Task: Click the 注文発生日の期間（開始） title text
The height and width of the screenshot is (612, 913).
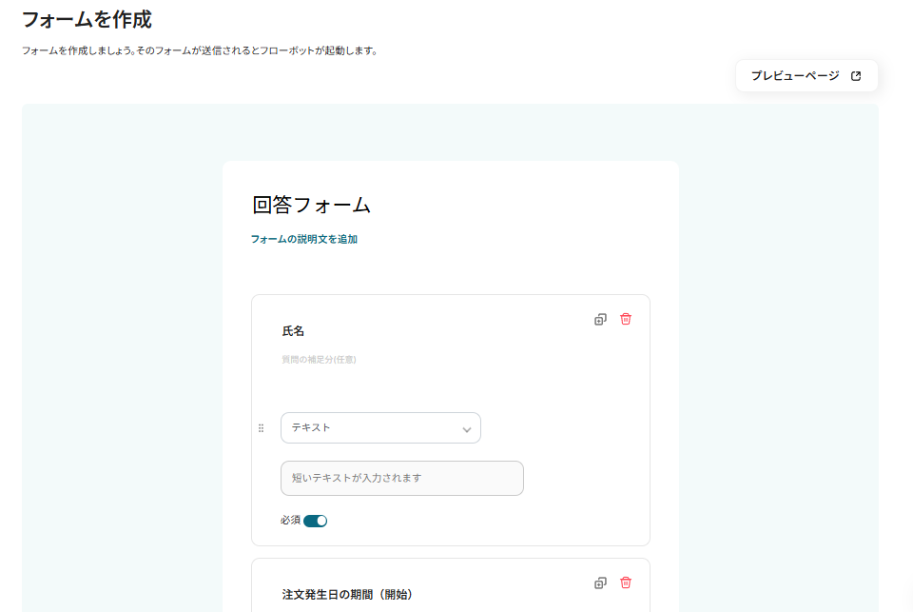Action: click(x=348, y=595)
